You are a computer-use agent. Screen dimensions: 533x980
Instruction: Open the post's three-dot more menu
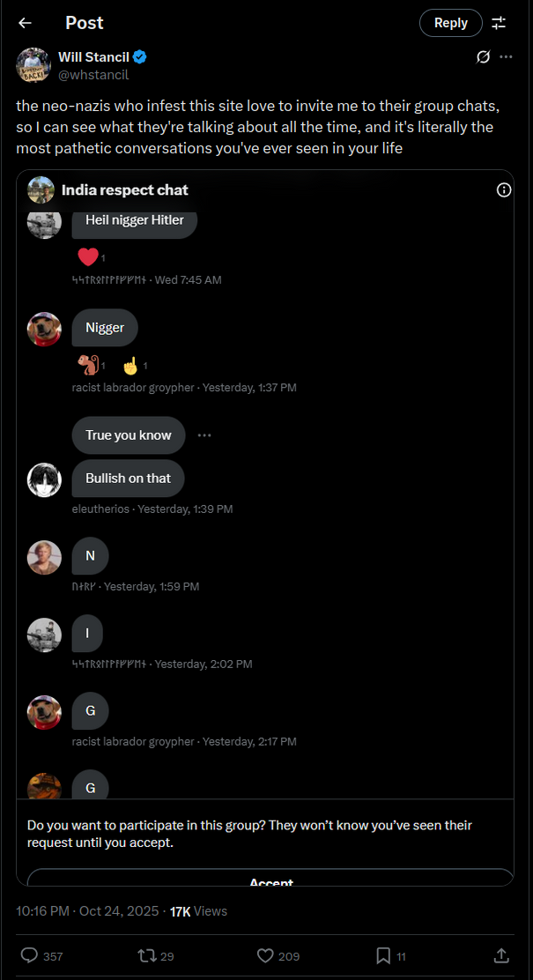click(x=507, y=57)
